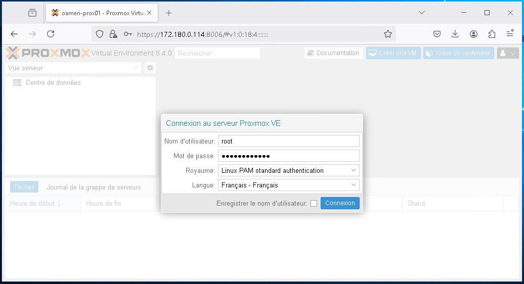Screen dimensions: 524x284
Task: Switch to Journal de la grappe de serveurs tab
Action: [x=94, y=187]
